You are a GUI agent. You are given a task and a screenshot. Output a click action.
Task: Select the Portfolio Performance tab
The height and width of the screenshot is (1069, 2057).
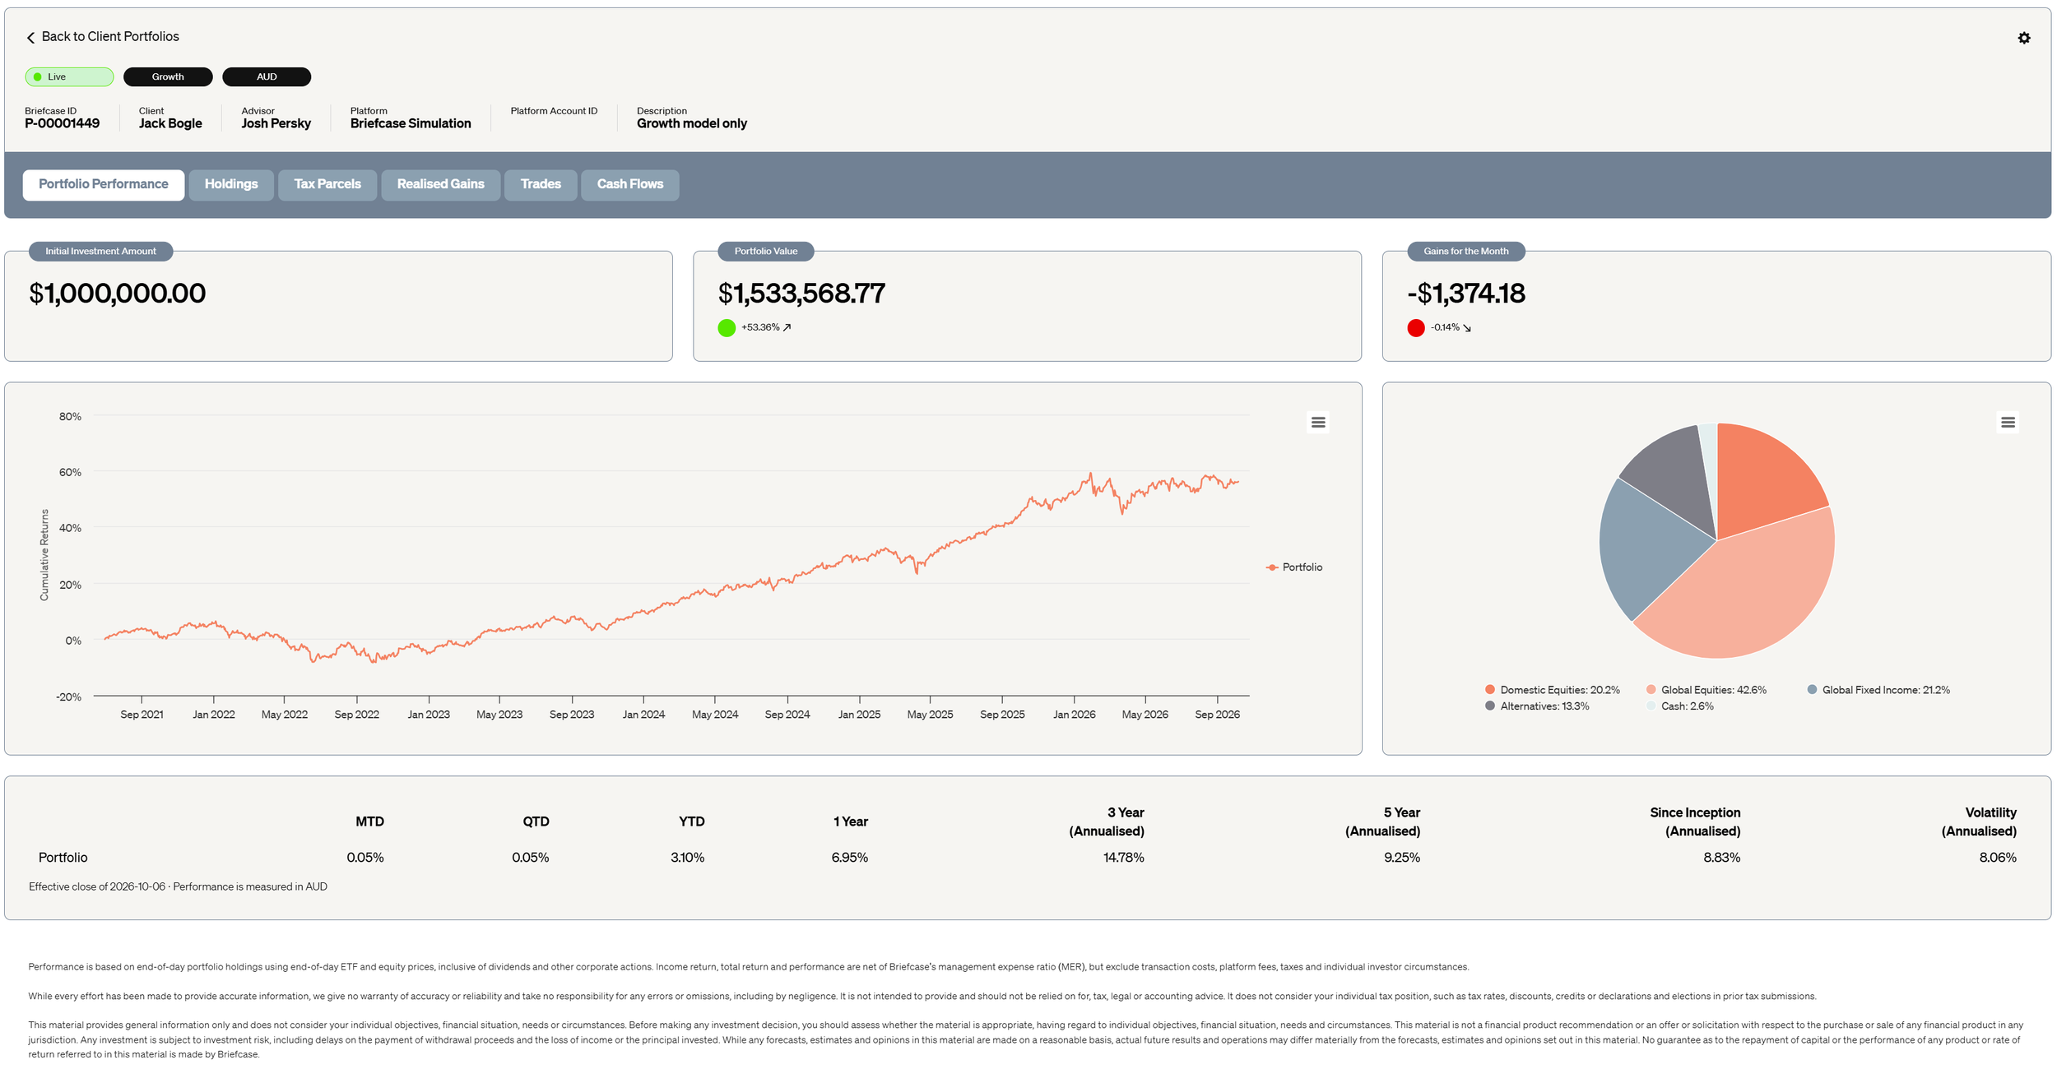coord(104,185)
